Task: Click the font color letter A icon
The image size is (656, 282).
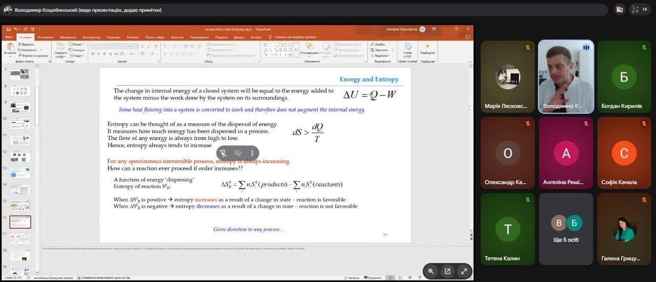Action: click(x=153, y=54)
